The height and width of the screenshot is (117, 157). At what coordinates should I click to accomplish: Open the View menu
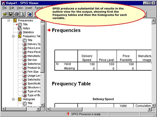tap(20, 8)
